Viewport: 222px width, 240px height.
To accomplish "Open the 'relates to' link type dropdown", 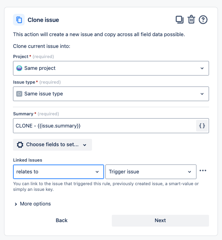I will (x=58, y=172).
